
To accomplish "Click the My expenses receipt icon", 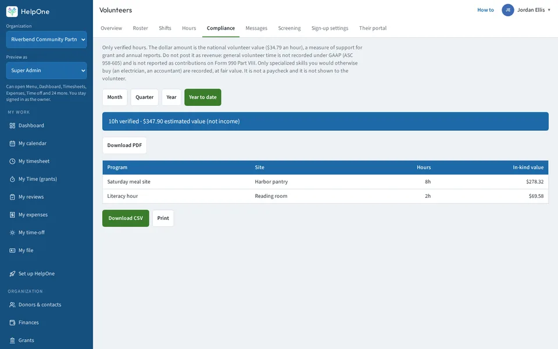I will [x=12, y=215].
